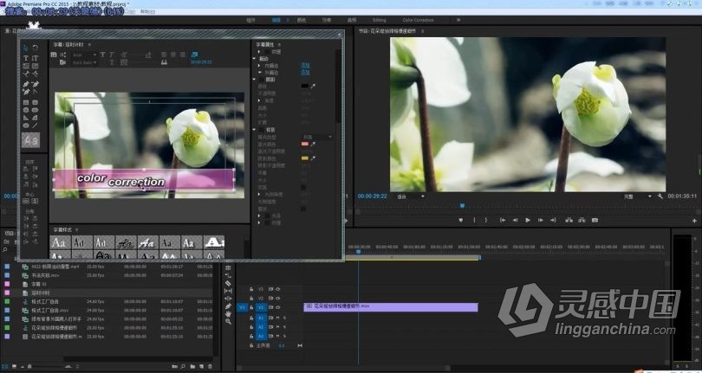Collapse the 描边 (strokes) section

click(254, 59)
